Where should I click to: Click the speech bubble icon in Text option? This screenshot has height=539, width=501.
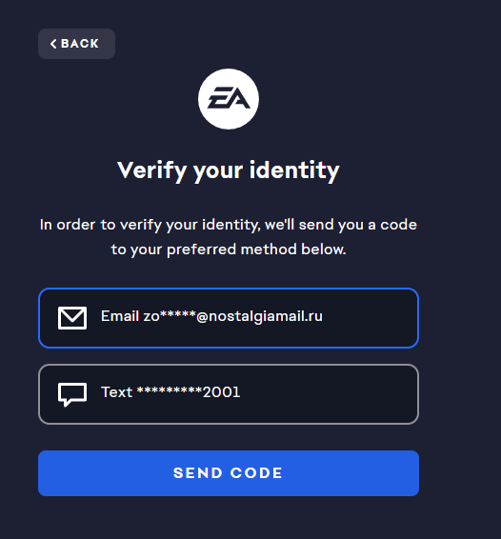point(72,394)
